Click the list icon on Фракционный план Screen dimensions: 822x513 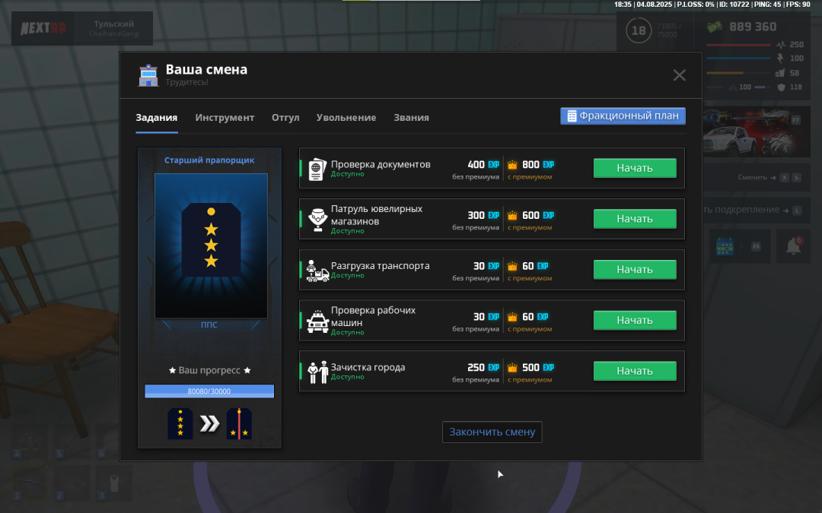(x=572, y=116)
